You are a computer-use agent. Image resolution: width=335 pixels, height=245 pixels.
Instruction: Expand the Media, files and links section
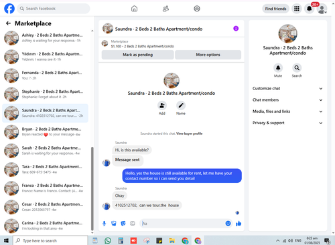pos(287,111)
